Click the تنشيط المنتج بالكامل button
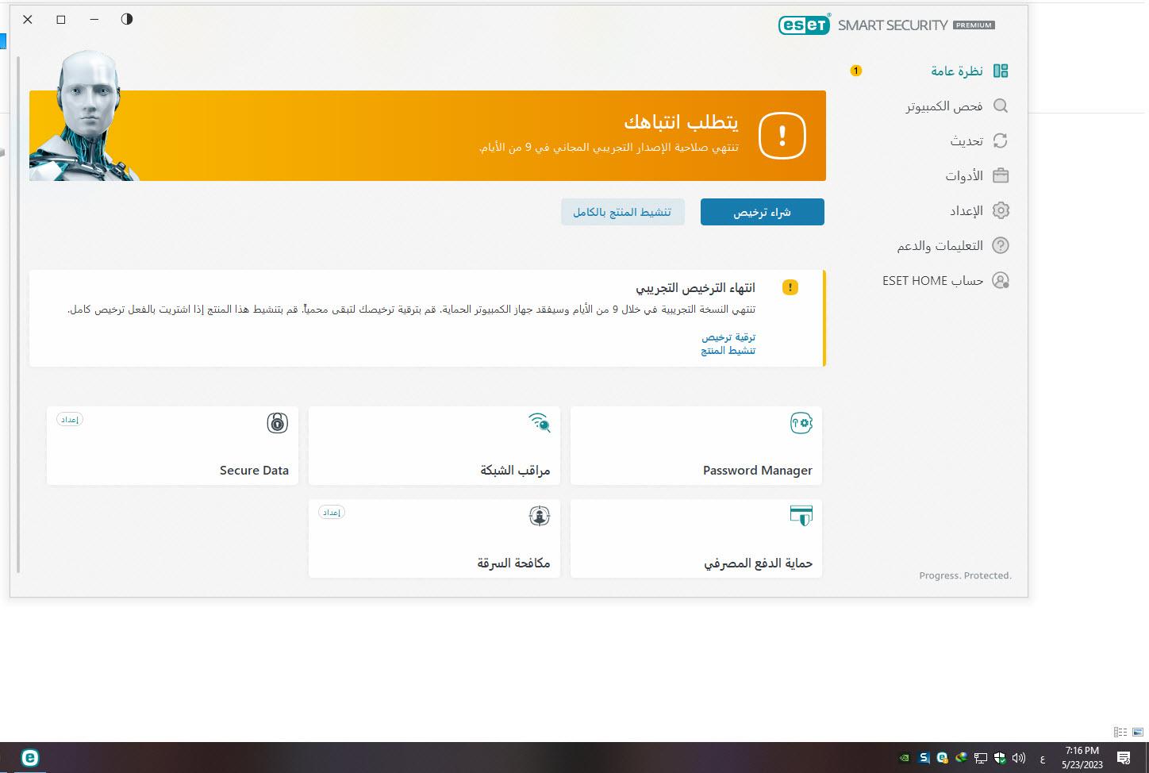The width and height of the screenshot is (1149, 773). pyautogui.click(x=622, y=212)
